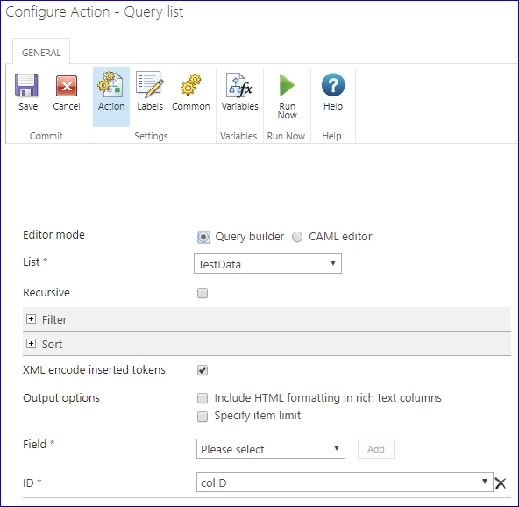Screen dimensions: 519x507
Task: Switch to the GENERAL ribbon tab
Action: 41,53
